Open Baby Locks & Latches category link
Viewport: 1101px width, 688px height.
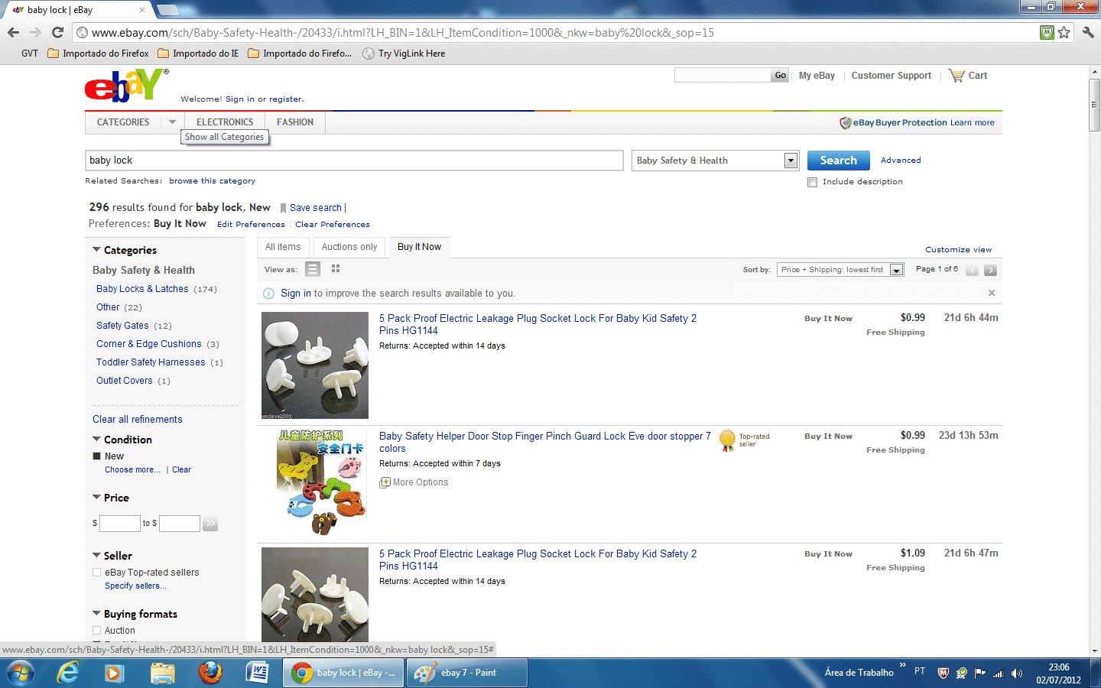[x=142, y=289]
